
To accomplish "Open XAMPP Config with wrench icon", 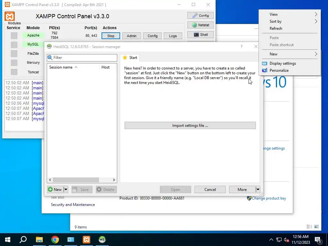I will 201,15.
